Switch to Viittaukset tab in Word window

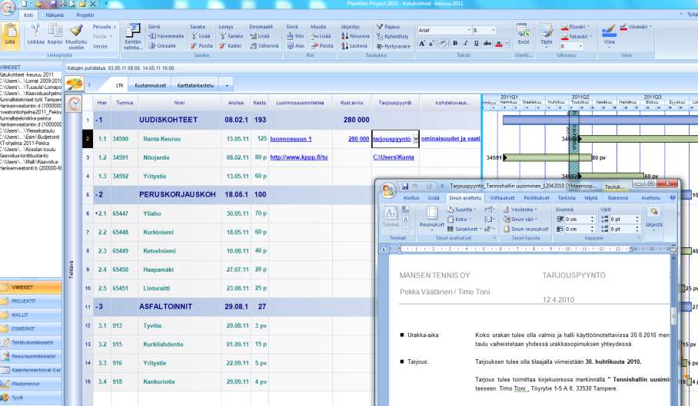tap(502, 198)
